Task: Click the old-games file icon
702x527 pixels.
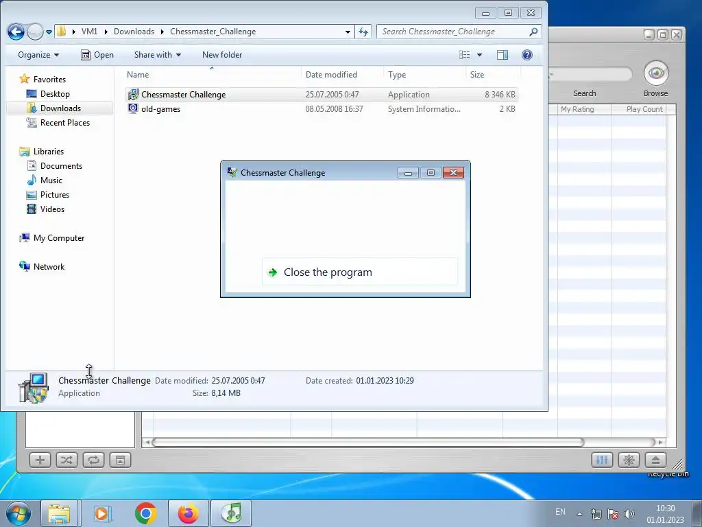Action: (133, 108)
